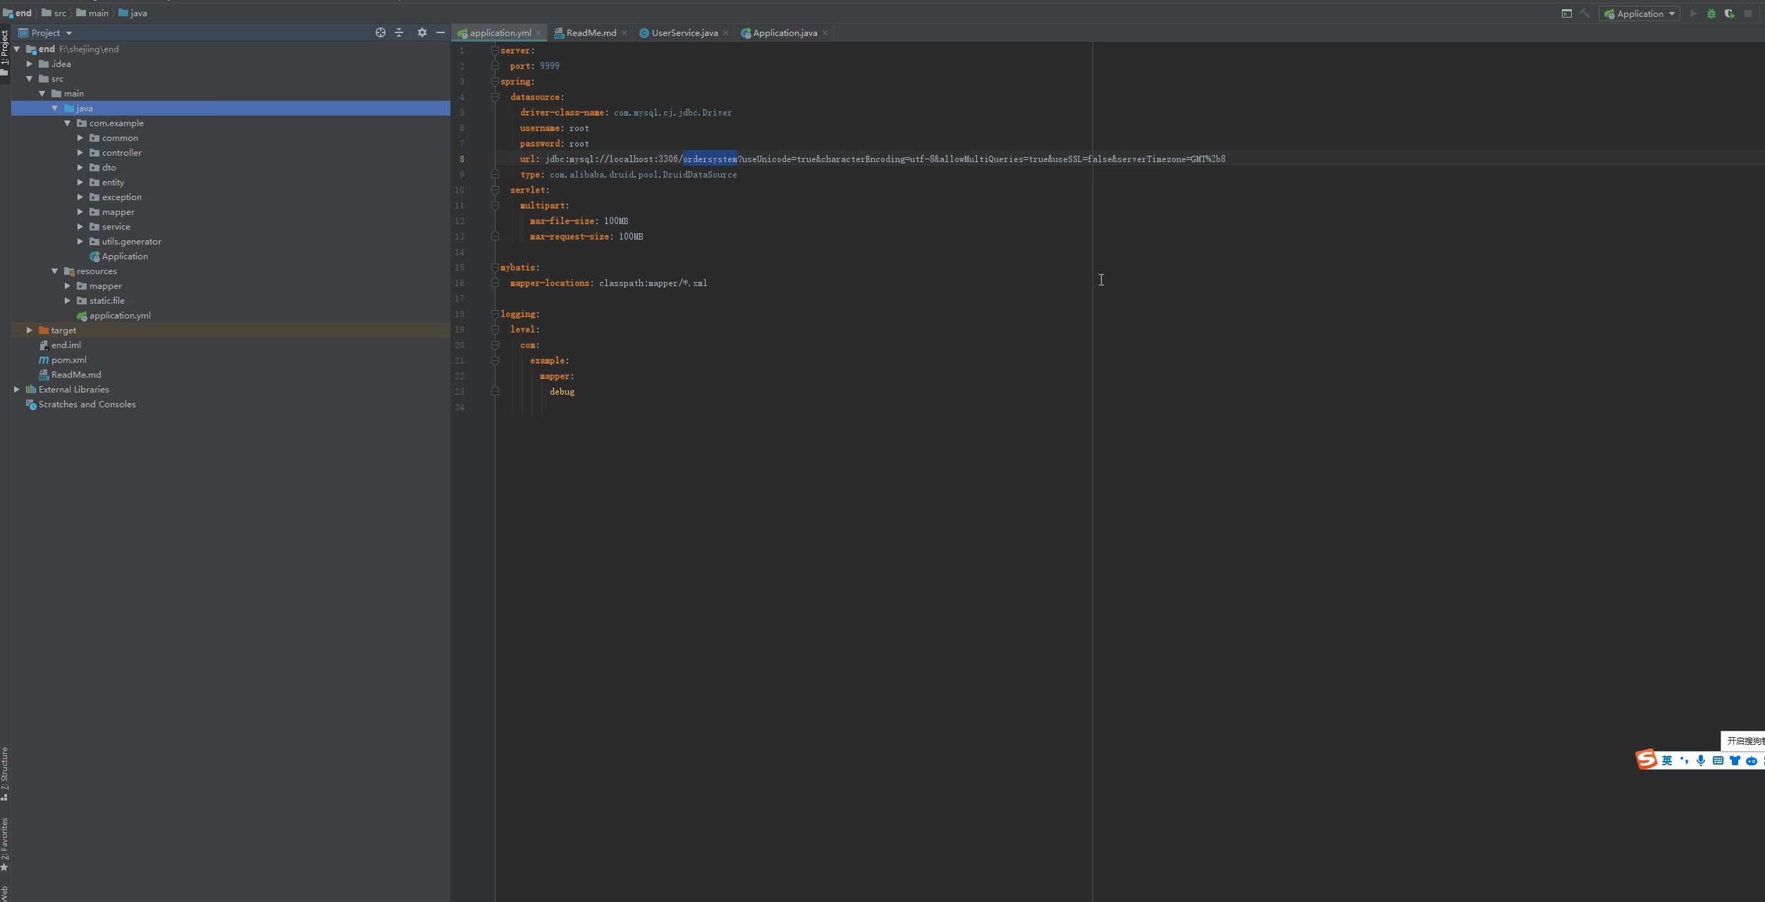Select the static.file folder
The image size is (1765, 902).
106,301
